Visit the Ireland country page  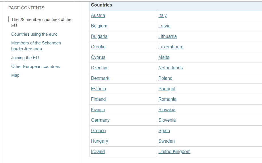coord(98,152)
